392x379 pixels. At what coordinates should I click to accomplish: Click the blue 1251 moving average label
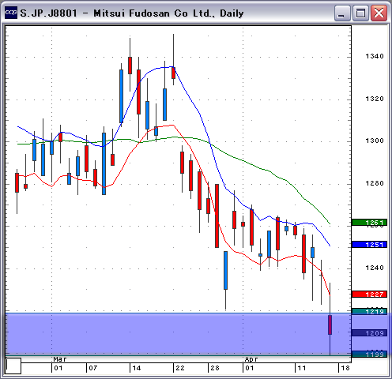click(x=369, y=245)
